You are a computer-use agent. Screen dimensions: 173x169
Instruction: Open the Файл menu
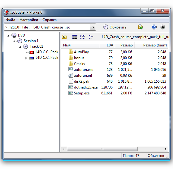tap(11, 20)
